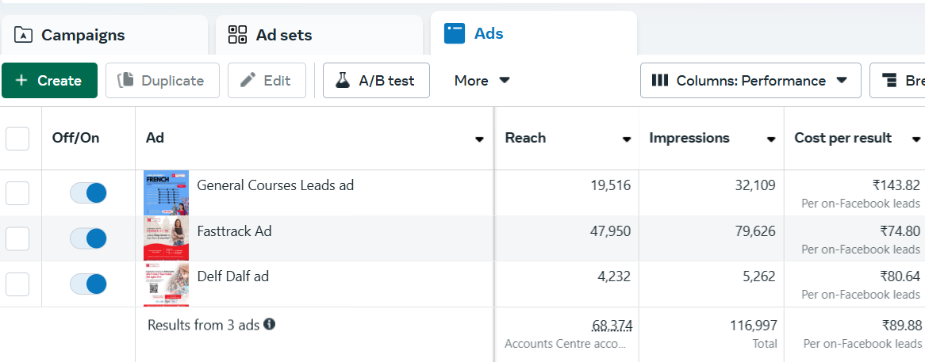This screenshot has height=362, width=925.
Task: Click the Ad sets grid icon
Action: [x=237, y=35]
